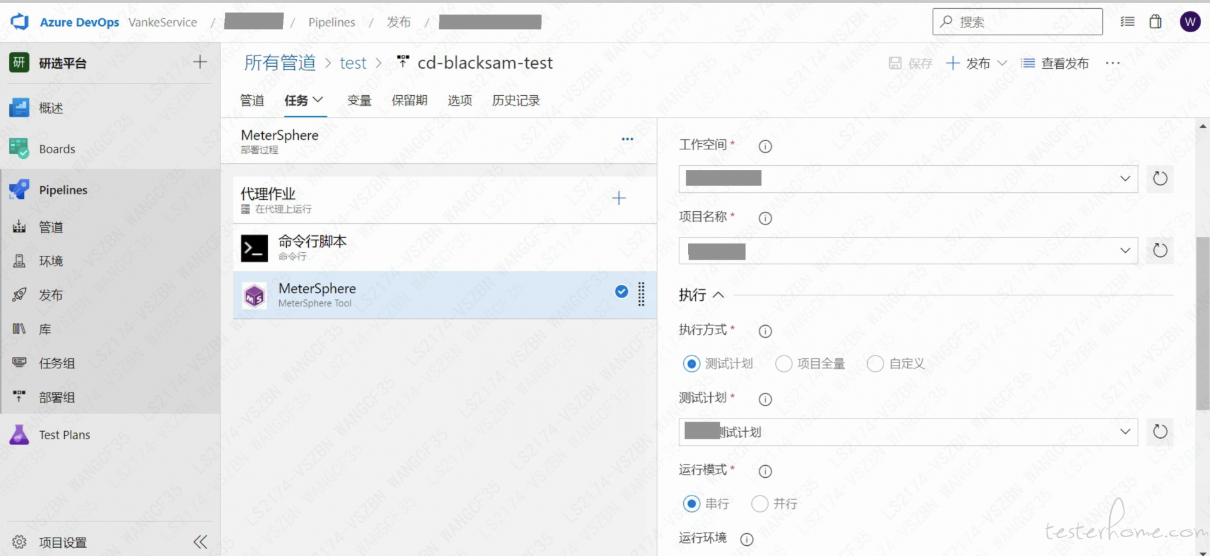The height and width of the screenshot is (556, 1210).
Task: Select 项目全量 execution method radio
Action: (x=783, y=364)
